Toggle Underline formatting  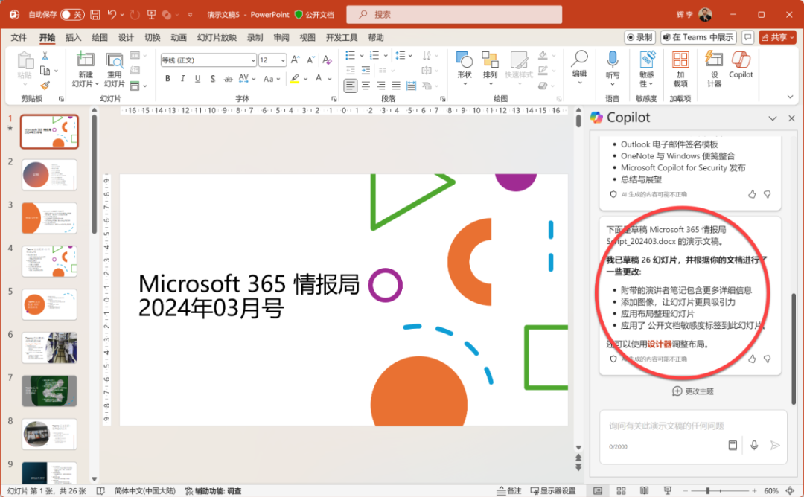[197, 78]
